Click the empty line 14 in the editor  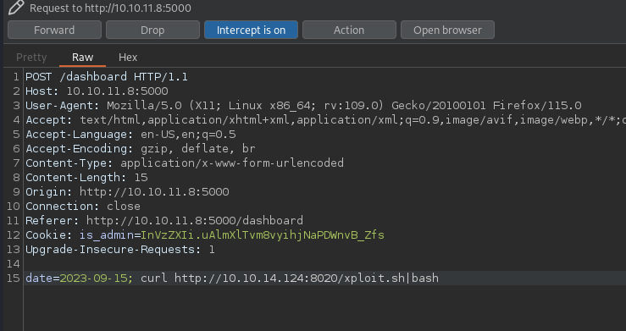pyautogui.click(x=324, y=263)
